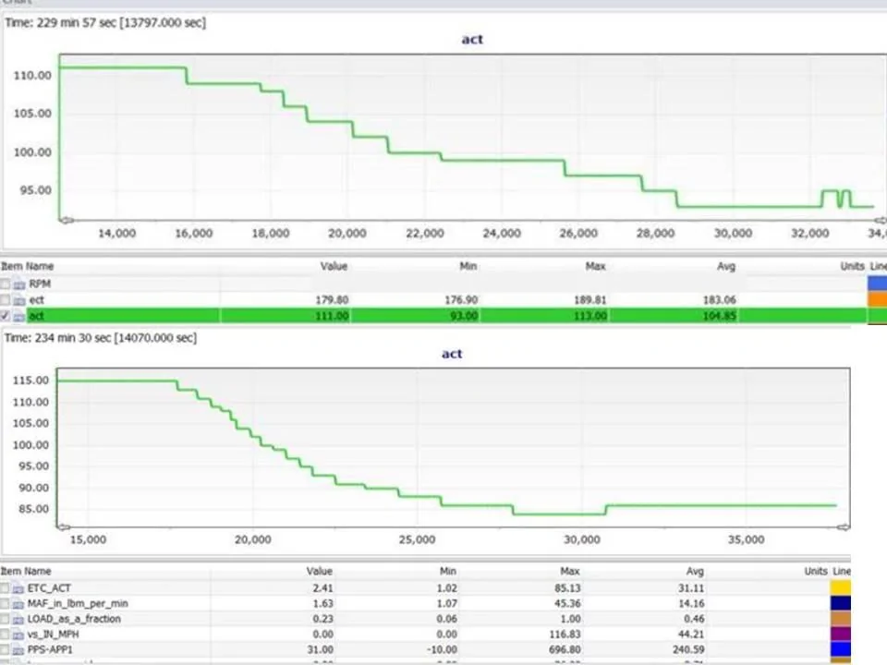Click the MAF_in_lbm_per_min item icon
This screenshot has height=665, width=887.
click(x=18, y=604)
